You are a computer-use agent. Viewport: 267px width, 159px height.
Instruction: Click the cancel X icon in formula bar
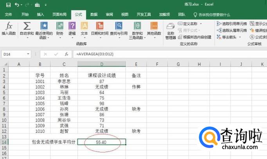pyautogui.click(x=45, y=54)
